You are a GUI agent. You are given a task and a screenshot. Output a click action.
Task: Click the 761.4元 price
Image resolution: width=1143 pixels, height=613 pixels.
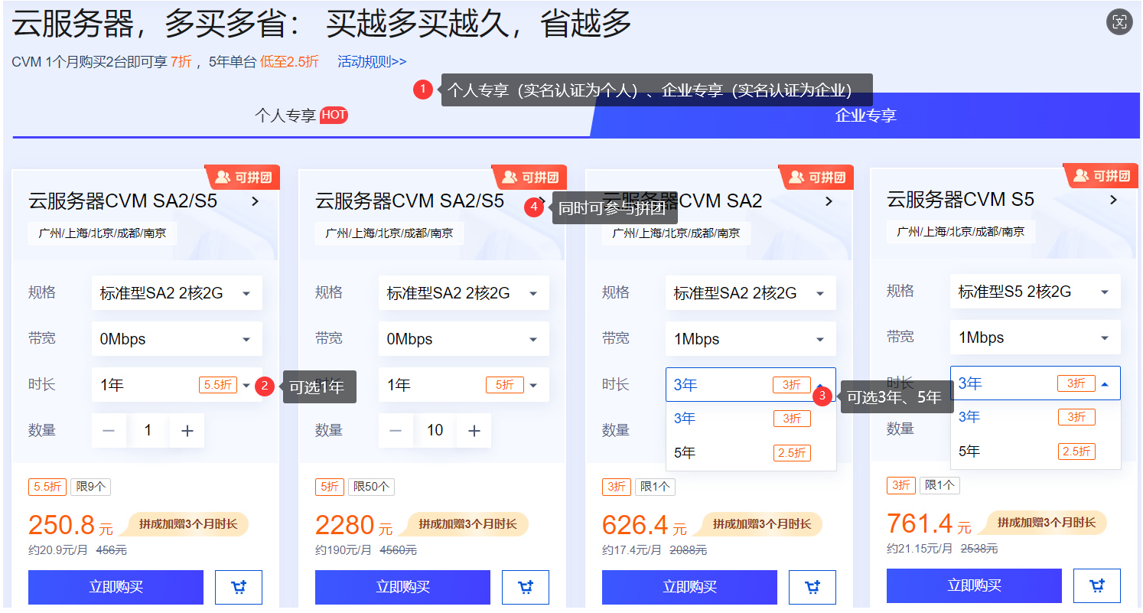click(x=929, y=523)
